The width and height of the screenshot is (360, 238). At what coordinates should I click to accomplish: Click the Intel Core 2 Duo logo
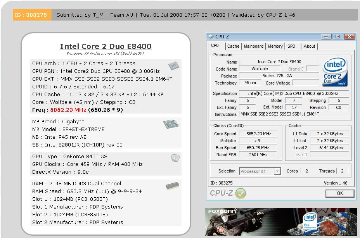[335, 72]
